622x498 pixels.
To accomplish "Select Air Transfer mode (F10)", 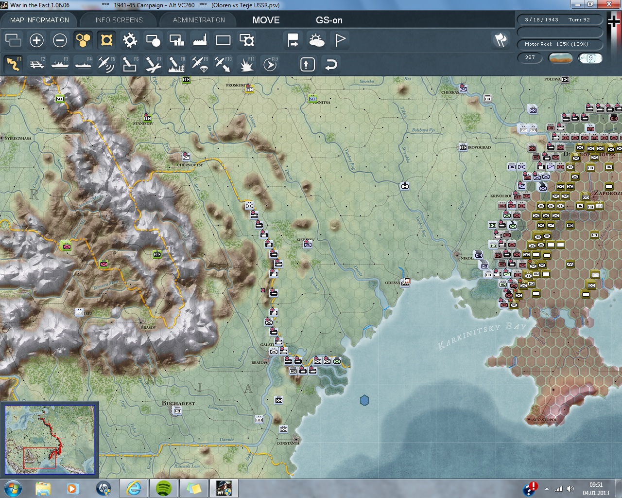I will pos(223,64).
